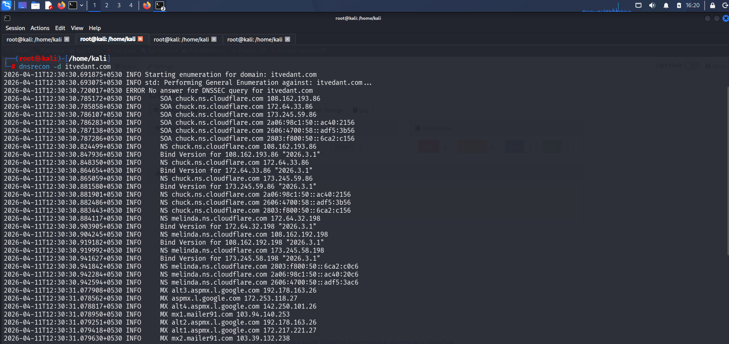Close the fourth terminal tab
This screenshot has width=729, height=344.
287,39
